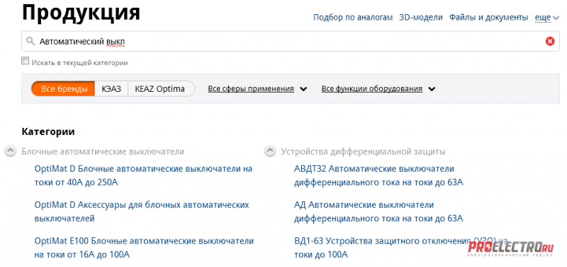This screenshot has height=267, width=567.
Task: Open OptiMat D 40А до 250А category
Action: [143, 175]
